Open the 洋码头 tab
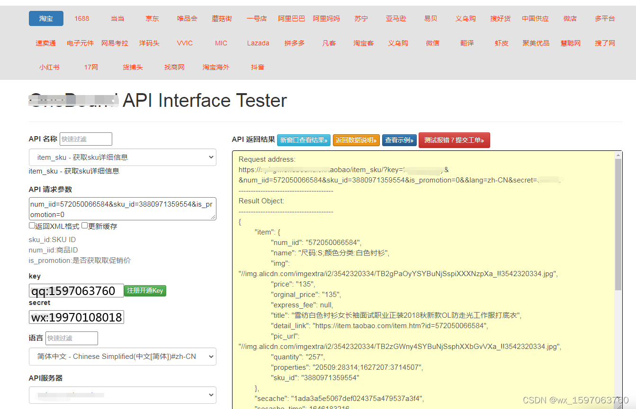 point(149,43)
